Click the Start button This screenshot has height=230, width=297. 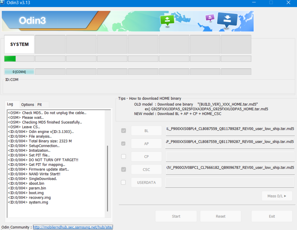coord(176,216)
